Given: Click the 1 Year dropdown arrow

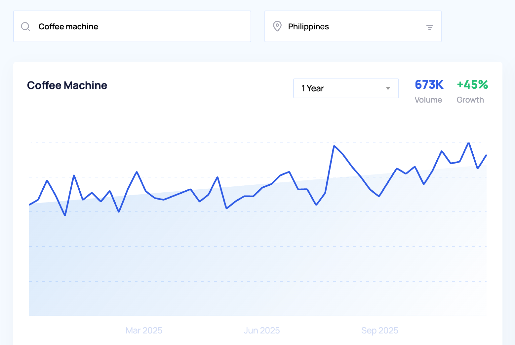Looking at the screenshot, I should (x=388, y=88).
